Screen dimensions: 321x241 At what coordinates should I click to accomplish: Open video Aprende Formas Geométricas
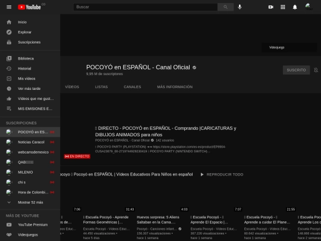click(106, 220)
